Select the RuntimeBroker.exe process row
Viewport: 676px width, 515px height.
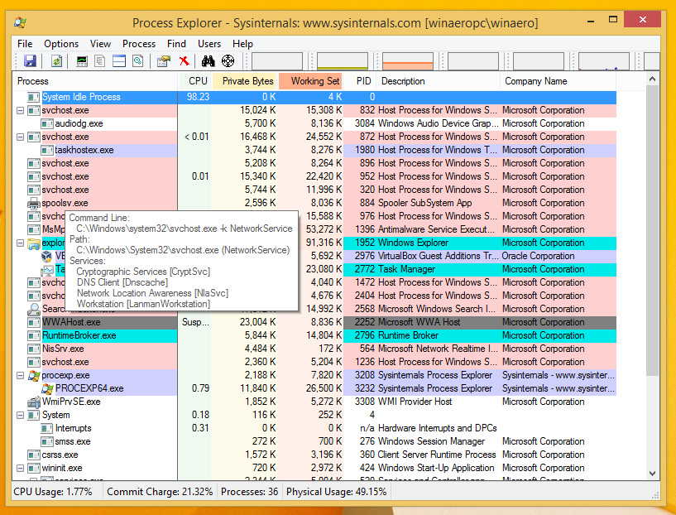tap(79, 335)
